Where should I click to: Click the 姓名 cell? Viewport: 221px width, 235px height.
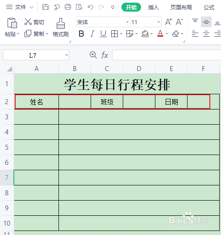[x=37, y=102]
